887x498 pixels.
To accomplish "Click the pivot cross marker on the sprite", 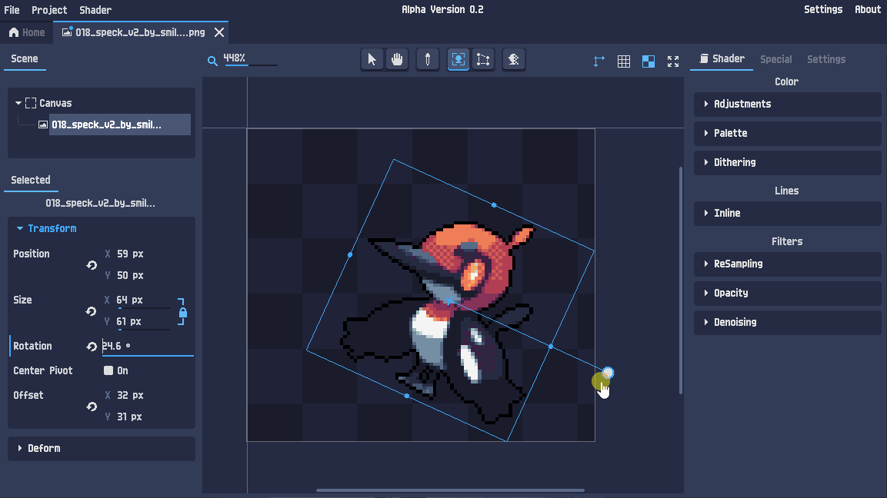I will [449, 300].
